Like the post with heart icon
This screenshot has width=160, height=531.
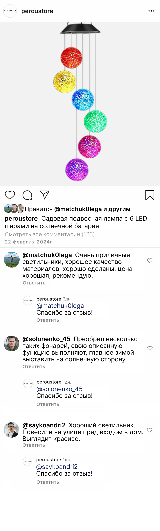10,195
